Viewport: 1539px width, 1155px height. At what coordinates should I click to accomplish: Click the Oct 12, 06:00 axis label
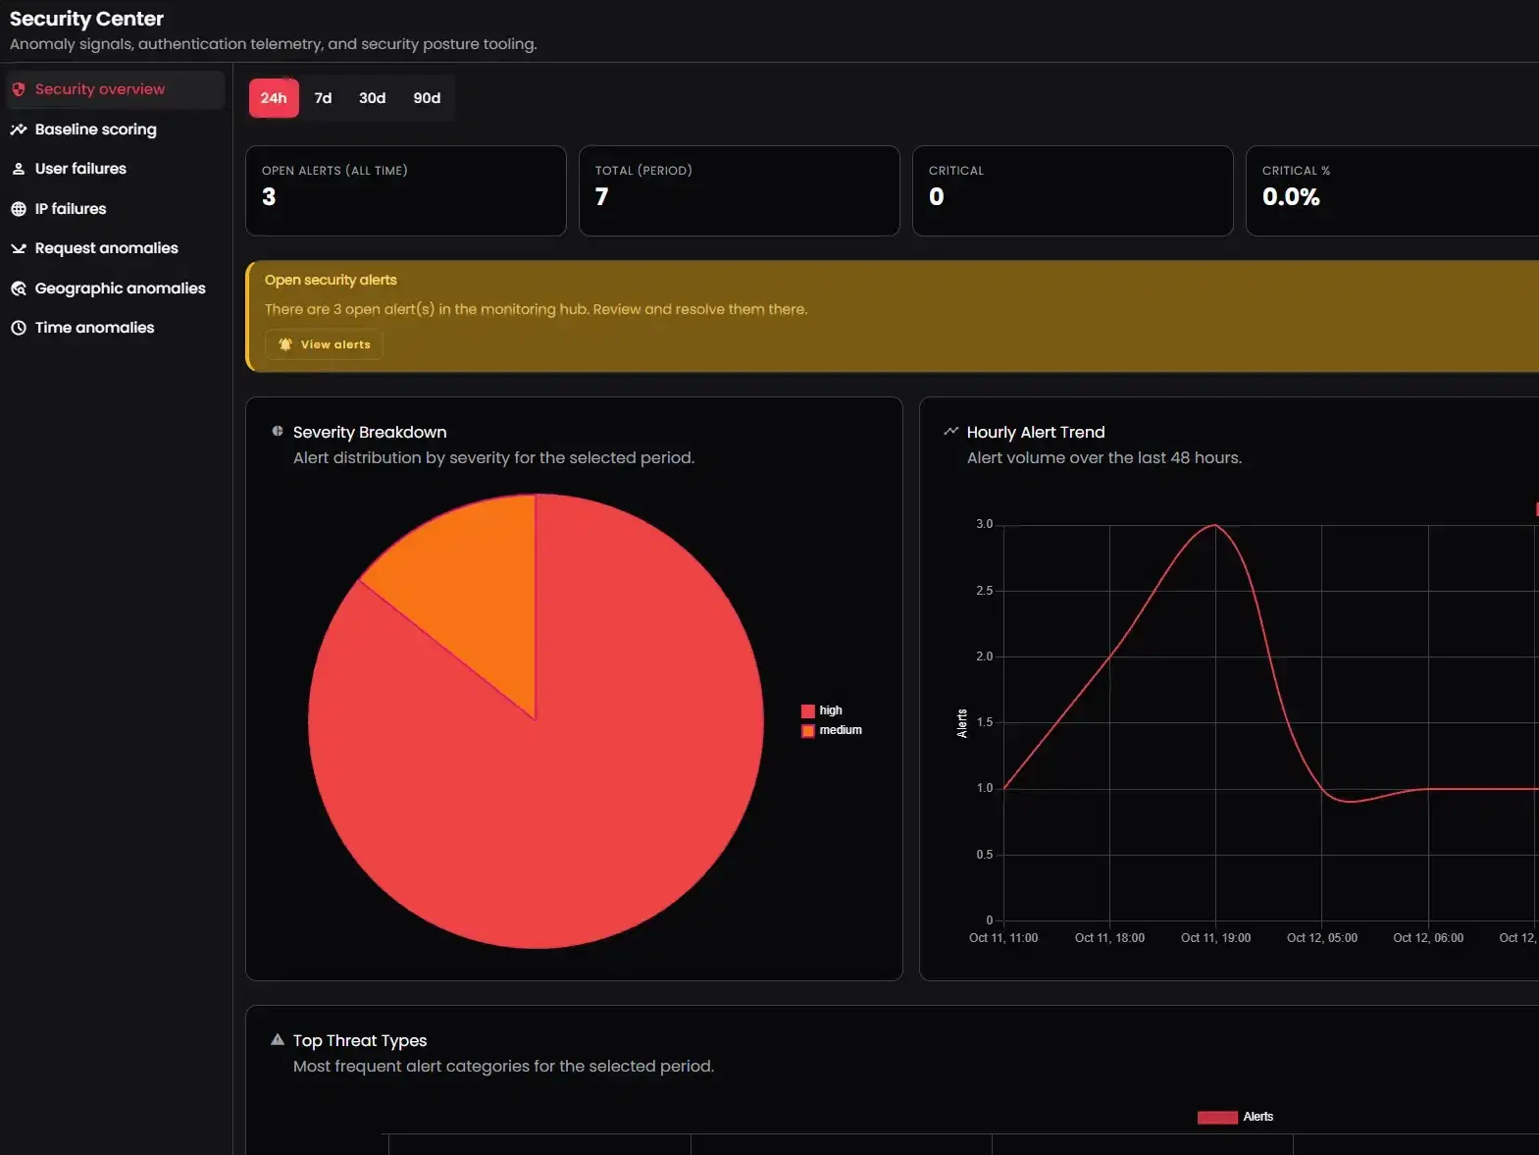1428,938
